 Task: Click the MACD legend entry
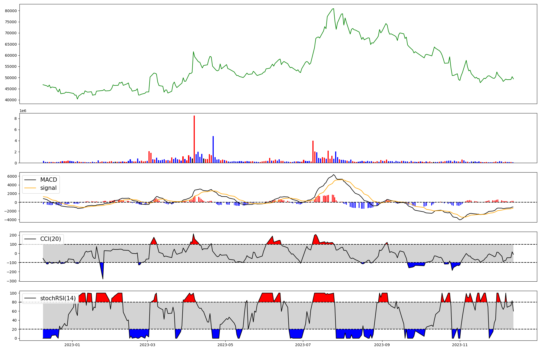48,180
